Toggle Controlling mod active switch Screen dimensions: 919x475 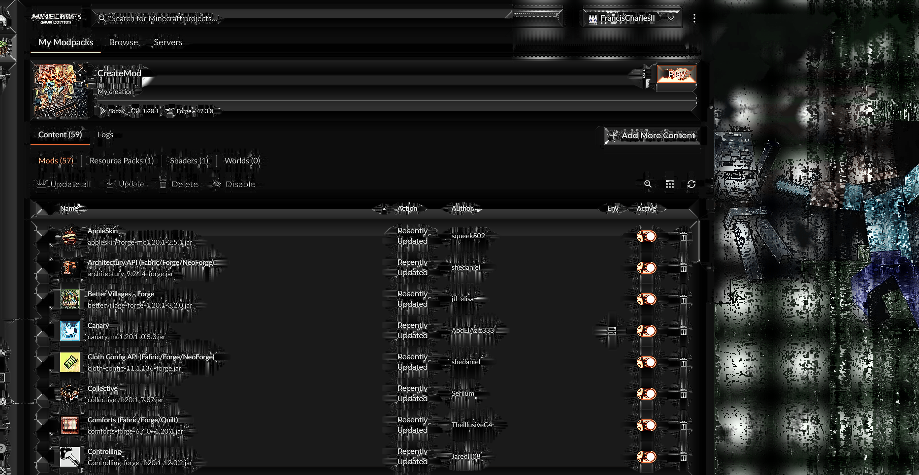pyautogui.click(x=647, y=457)
